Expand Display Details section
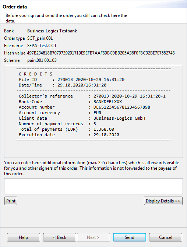 pyautogui.click(x=163, y=201)
